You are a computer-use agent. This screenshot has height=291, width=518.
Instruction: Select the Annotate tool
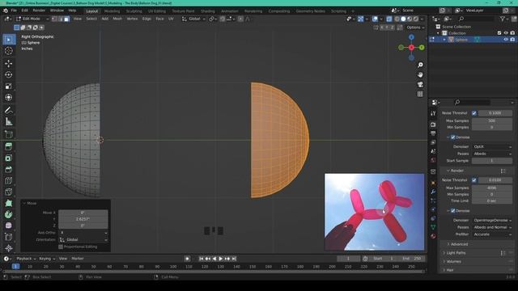point(9,110)
